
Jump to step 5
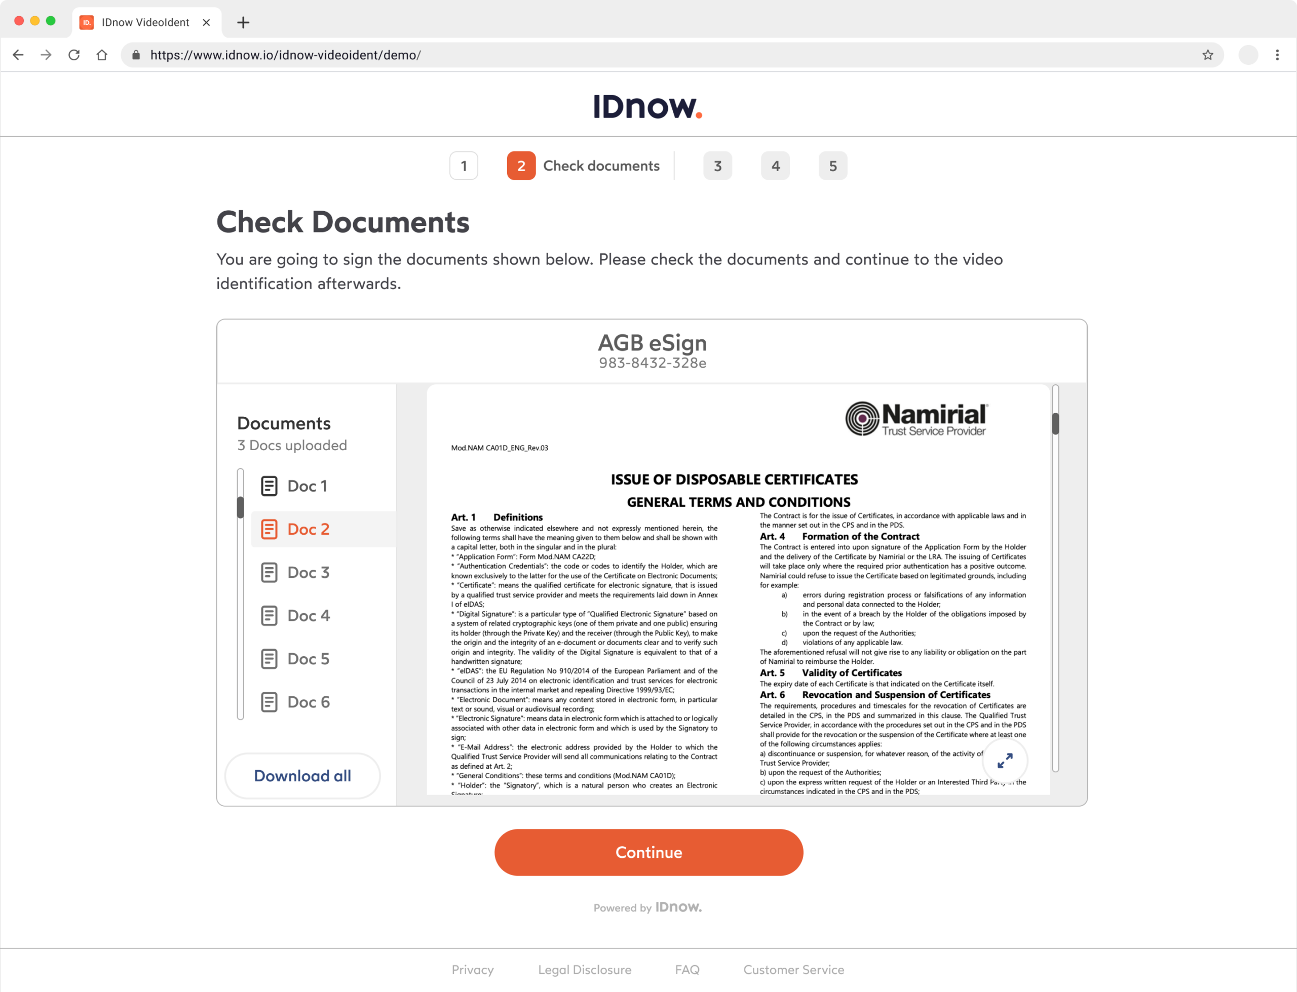point(833,166)
